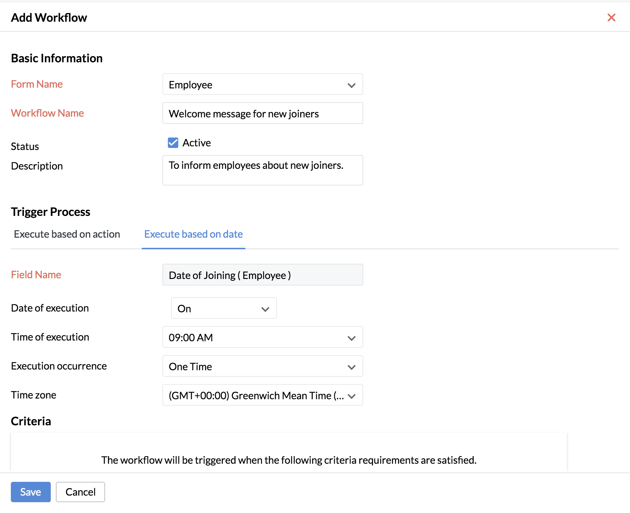630x513 pixels.
Task: Open the Time of execution dropdown
Action: point(262,337)
